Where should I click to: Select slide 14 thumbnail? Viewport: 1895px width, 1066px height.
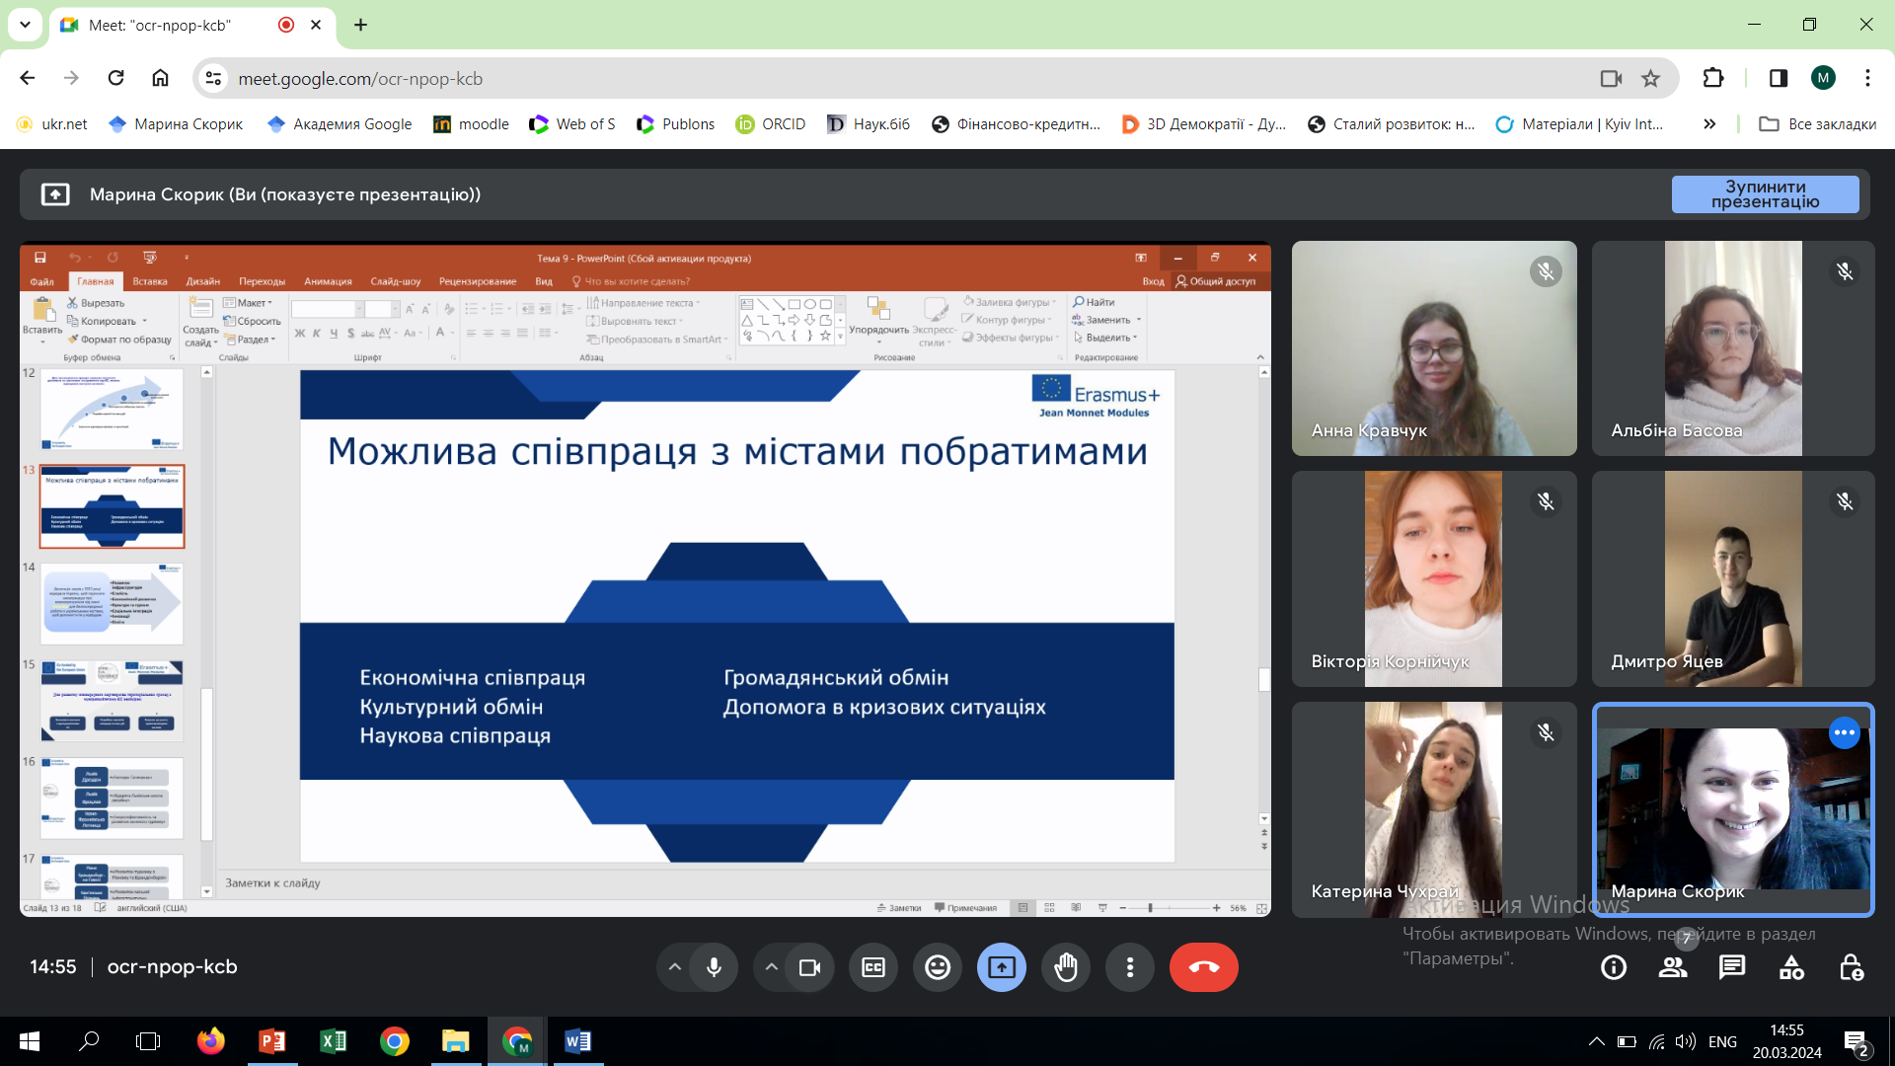[112, 604]
